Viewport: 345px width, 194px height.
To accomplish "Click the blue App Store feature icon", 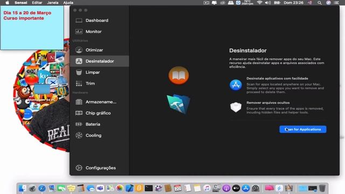I will click(x=236, y=85).
